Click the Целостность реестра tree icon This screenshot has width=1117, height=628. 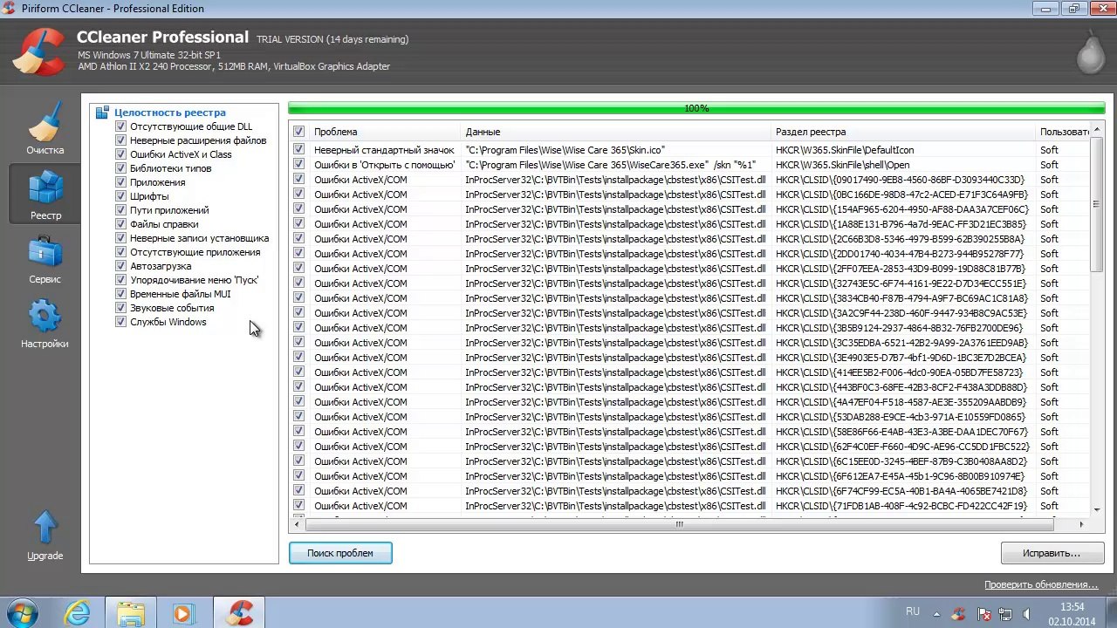click(102, 113)
